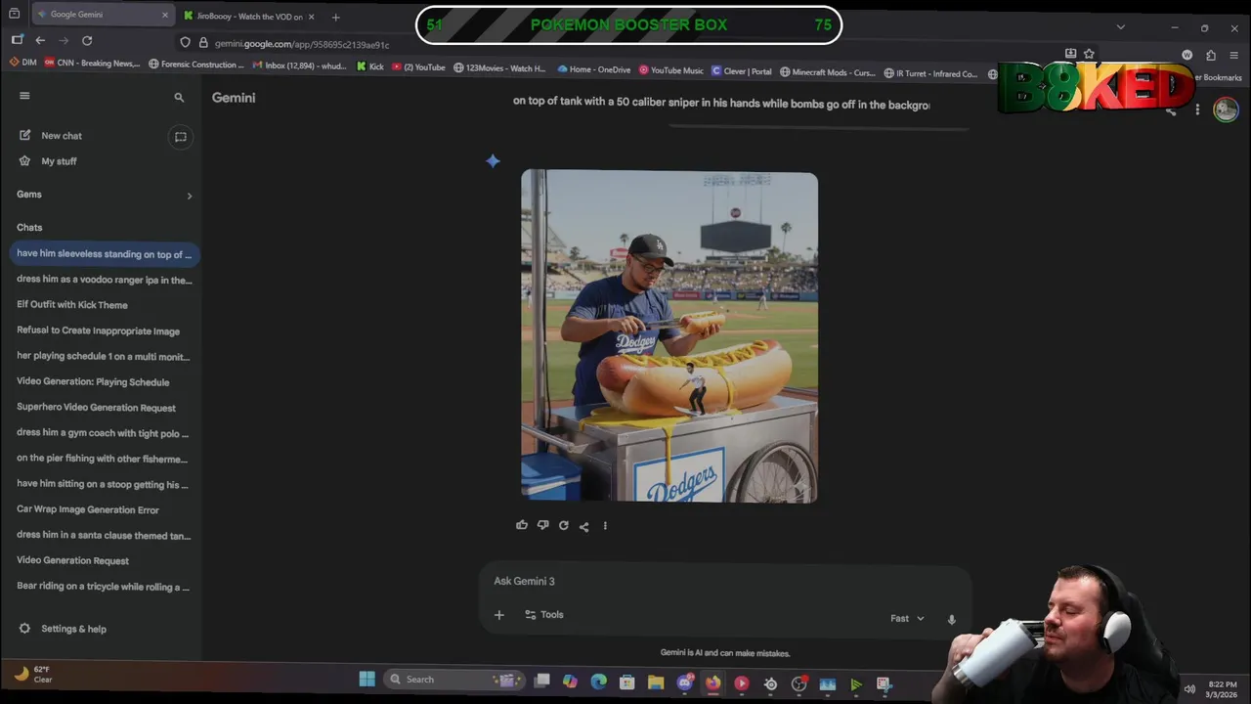Open the Fast model dropdown
Viewport: 1251px width, 704px height.
tap(907, 618)
